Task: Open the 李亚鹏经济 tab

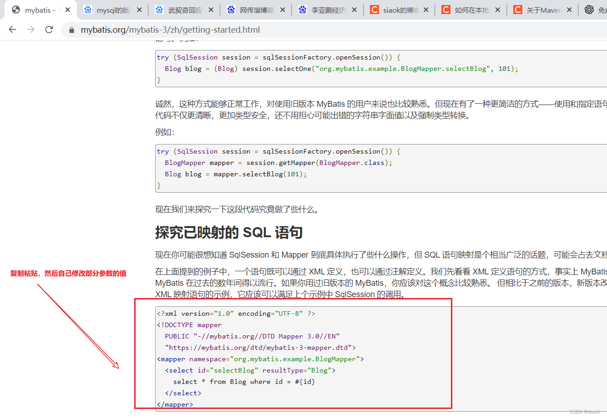Action: tap(328, 10)
